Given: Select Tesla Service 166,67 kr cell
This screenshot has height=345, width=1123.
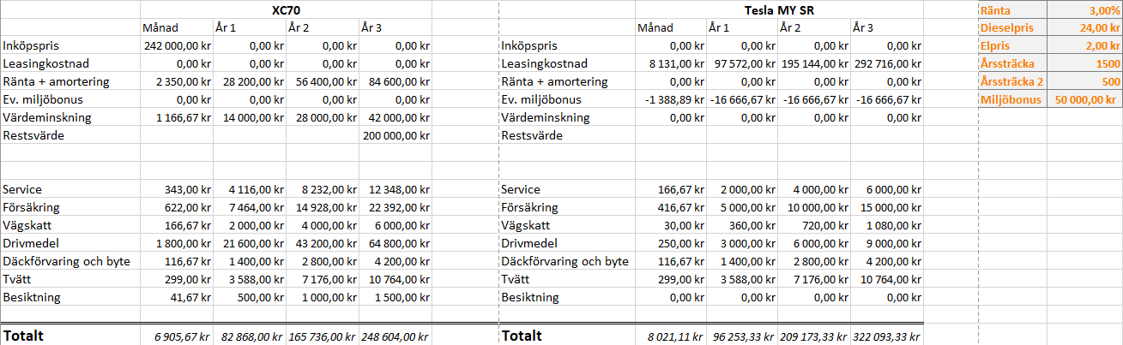Looking at the screenshot, I should (671, 189).
